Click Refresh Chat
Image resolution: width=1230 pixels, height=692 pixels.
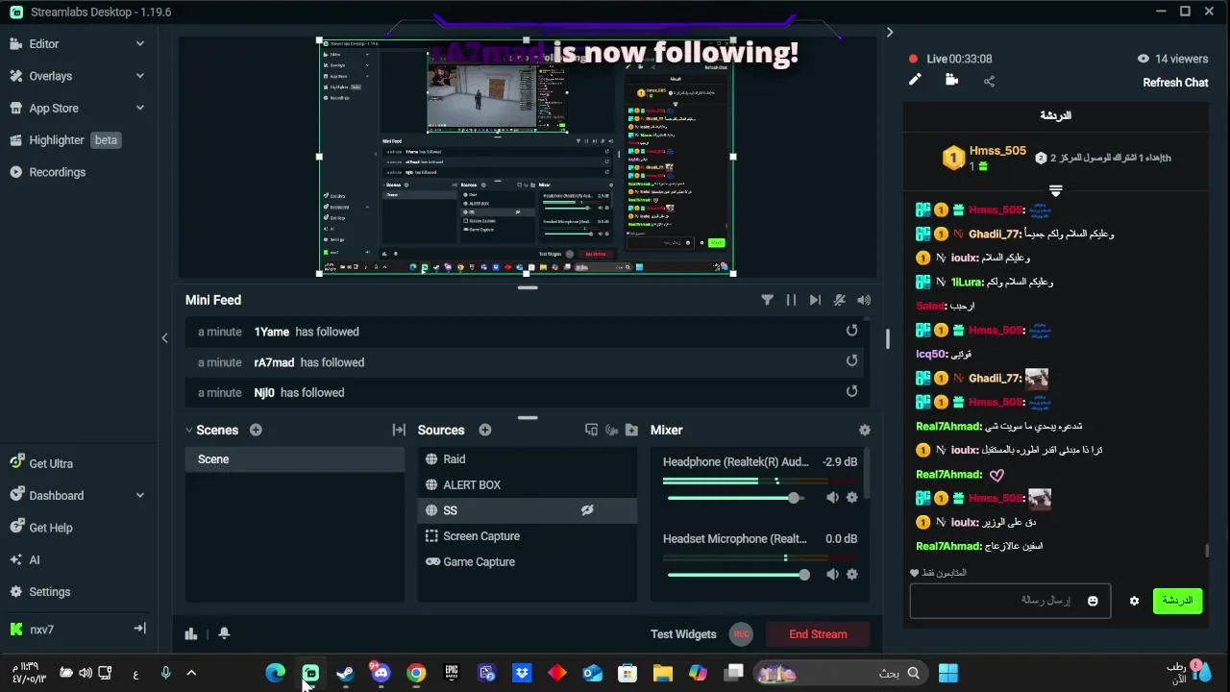pos(1175,83)
